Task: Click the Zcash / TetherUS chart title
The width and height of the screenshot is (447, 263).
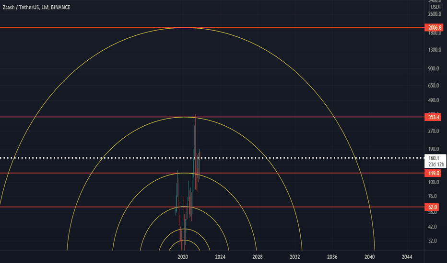Action: [36, 7]
